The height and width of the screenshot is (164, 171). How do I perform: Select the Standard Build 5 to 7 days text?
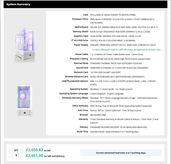pos(114,132)
